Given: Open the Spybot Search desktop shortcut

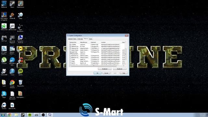Looking at the screenshot, I should pyautogui.click(x=12, y=50).
